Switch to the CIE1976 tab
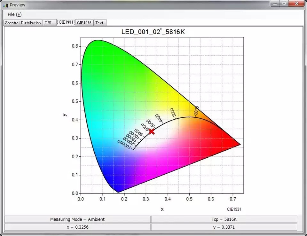The height and width of the screenshot is (236, 307). pyautogui.click(x=84, y=23)
